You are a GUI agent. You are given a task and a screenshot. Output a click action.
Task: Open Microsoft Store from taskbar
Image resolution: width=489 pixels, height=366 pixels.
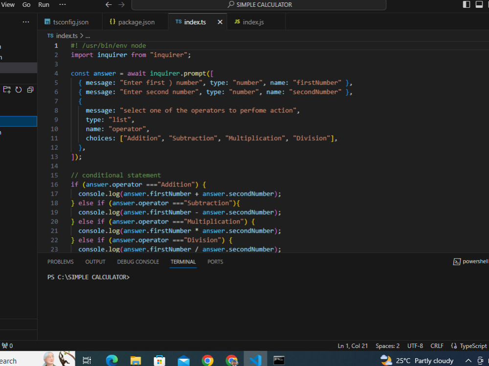click(159, 361)
